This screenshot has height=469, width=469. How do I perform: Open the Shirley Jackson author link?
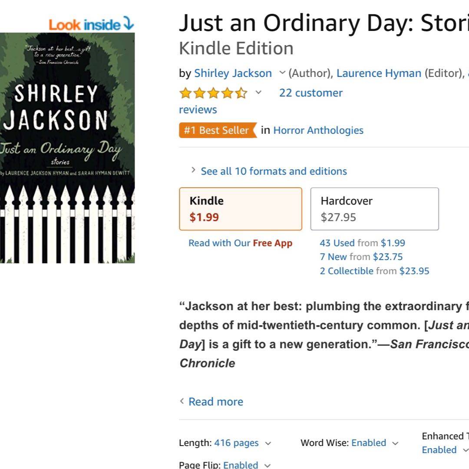(x=233, y=73)
